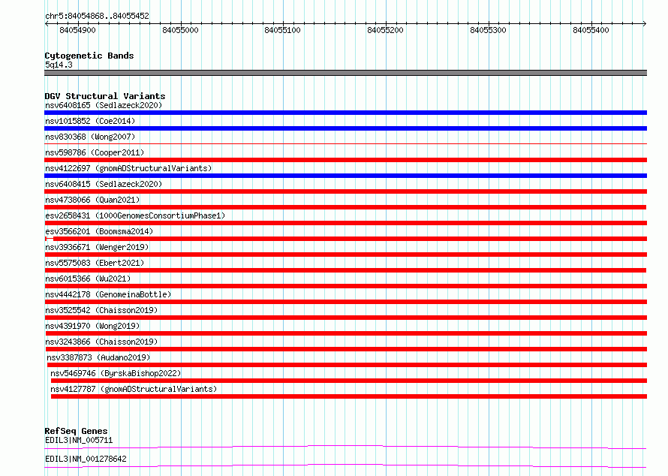This screenshot has height=476, width=668.
Task: Click nsv4442178 (GenomeinaBottle) label
Action: (x=108, y=294)
